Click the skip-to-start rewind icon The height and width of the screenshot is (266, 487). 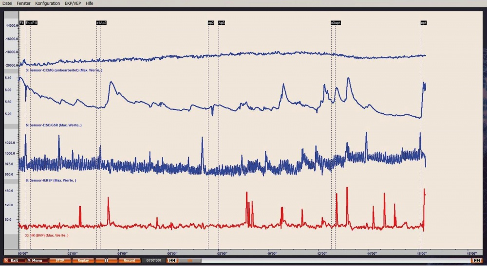click(x=171, y=261)
